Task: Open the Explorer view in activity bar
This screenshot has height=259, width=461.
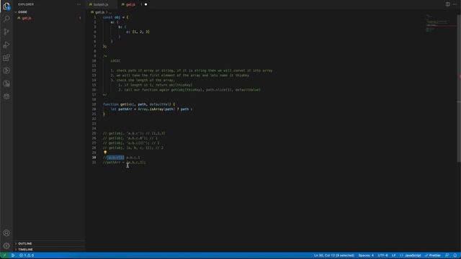Action: [x=6, y=6]
